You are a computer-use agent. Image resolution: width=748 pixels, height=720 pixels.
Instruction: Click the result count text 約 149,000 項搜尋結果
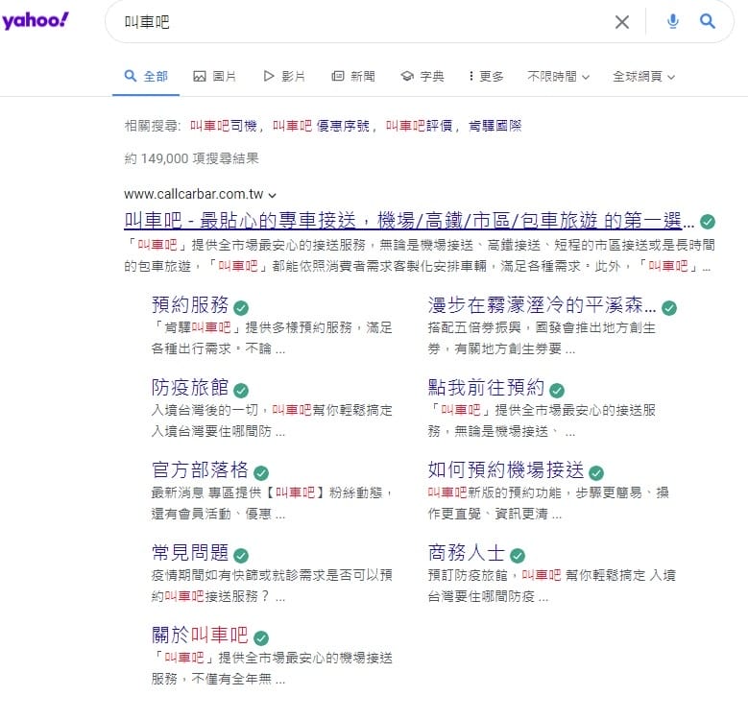192,158
